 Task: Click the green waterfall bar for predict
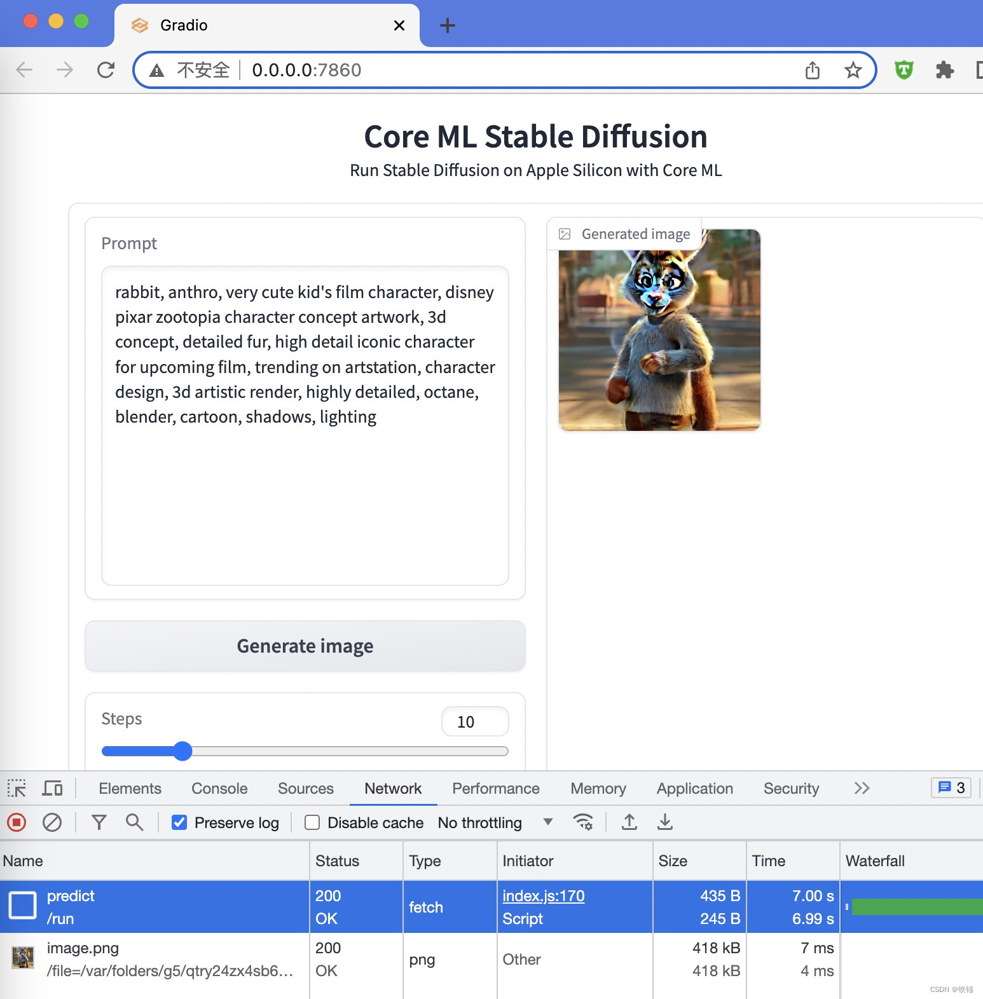click(917, 907)
